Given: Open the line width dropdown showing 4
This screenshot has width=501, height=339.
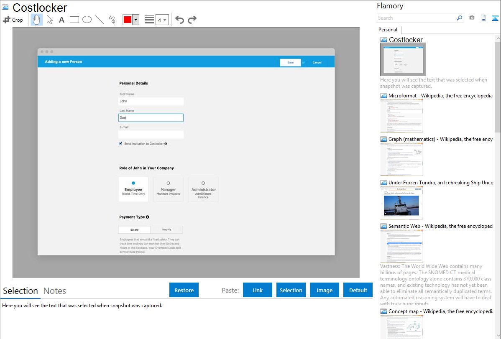Looking at the screenshot, I should (x=162, y=20).
